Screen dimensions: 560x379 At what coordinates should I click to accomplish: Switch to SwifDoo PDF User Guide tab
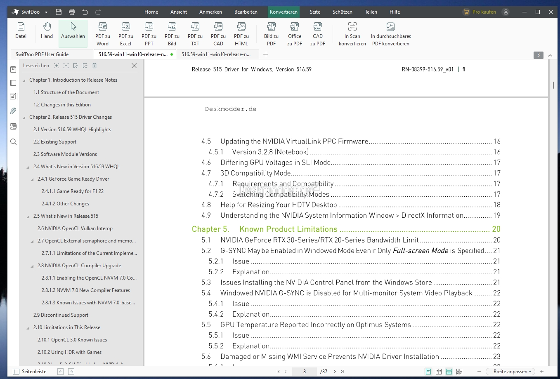(x=52, y=54)
